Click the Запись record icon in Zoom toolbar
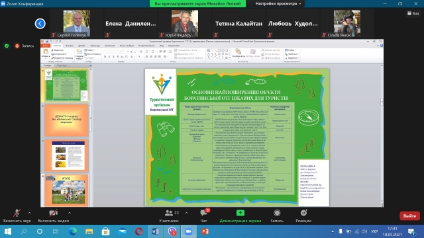This screenshot has height=238, width=424. click(277, 213)
